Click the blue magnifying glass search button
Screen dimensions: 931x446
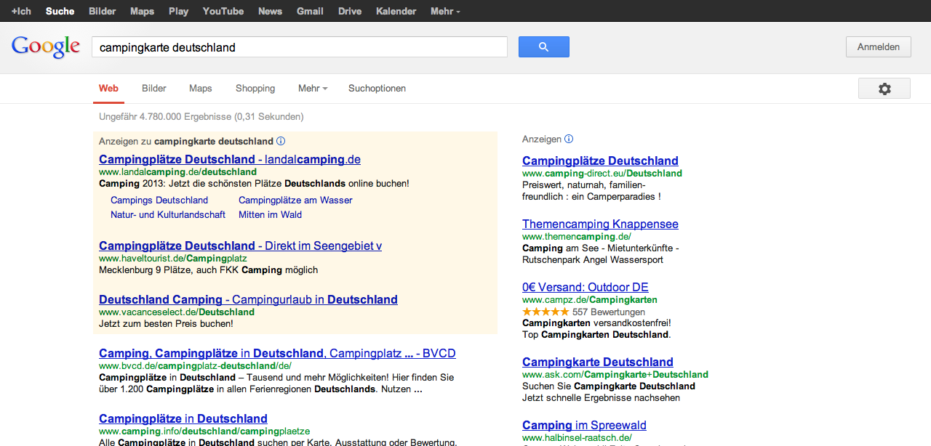[x=543, y=47]
